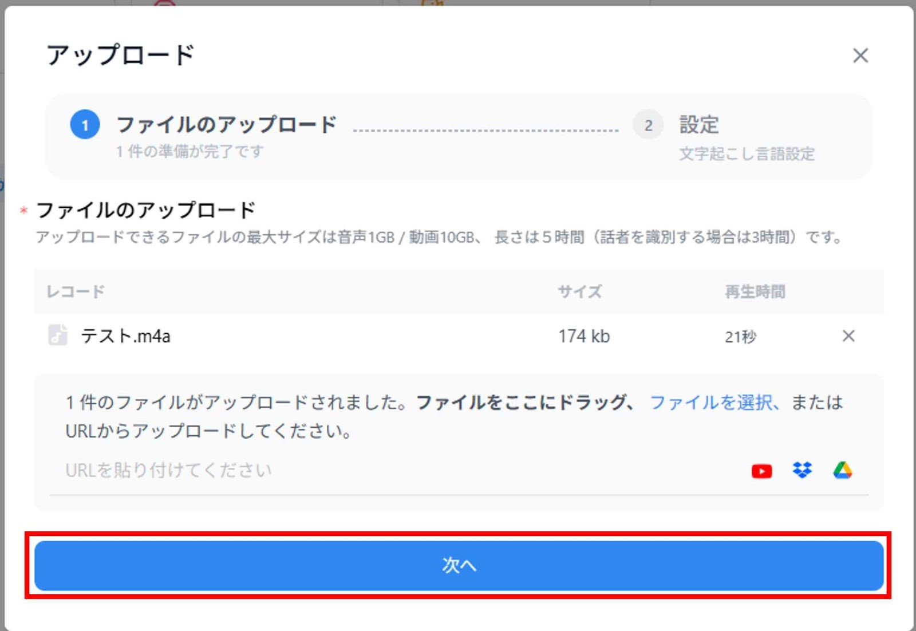
Task: Close the アップロード dialog
Action: click(x=860, y=56)
